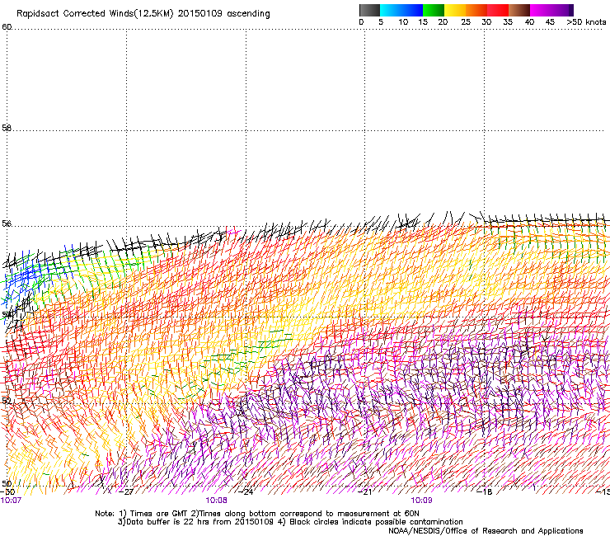
Task: Click the latitude label '60'
Action: pyautogui.click(x=7, y=27)
